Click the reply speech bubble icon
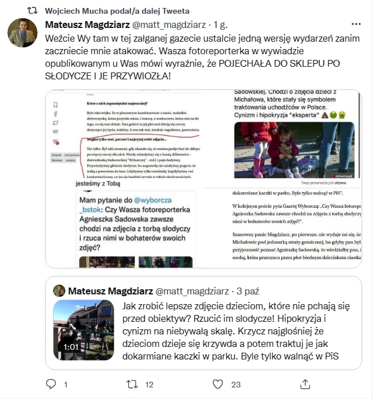373x400 pixels. coord(51,384)
